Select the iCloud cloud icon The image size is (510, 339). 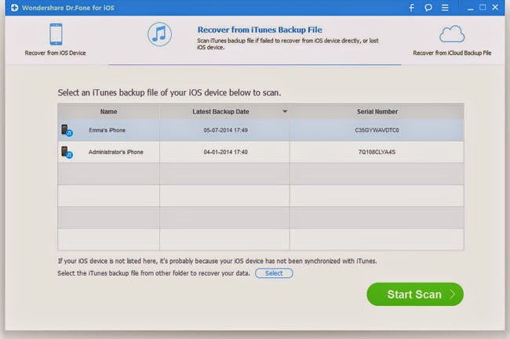point(452,34)
